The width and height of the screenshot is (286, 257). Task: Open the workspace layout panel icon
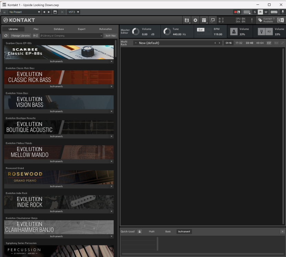point(204,20)
